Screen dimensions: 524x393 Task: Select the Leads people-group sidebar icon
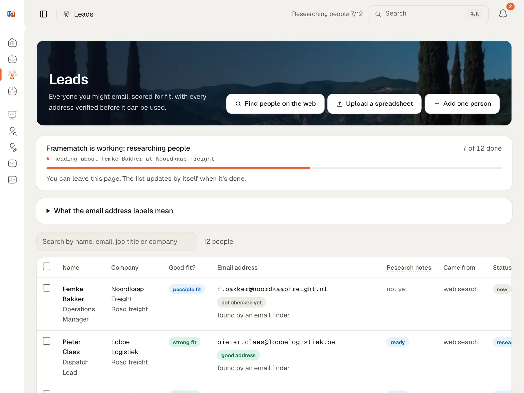(12, 75)
